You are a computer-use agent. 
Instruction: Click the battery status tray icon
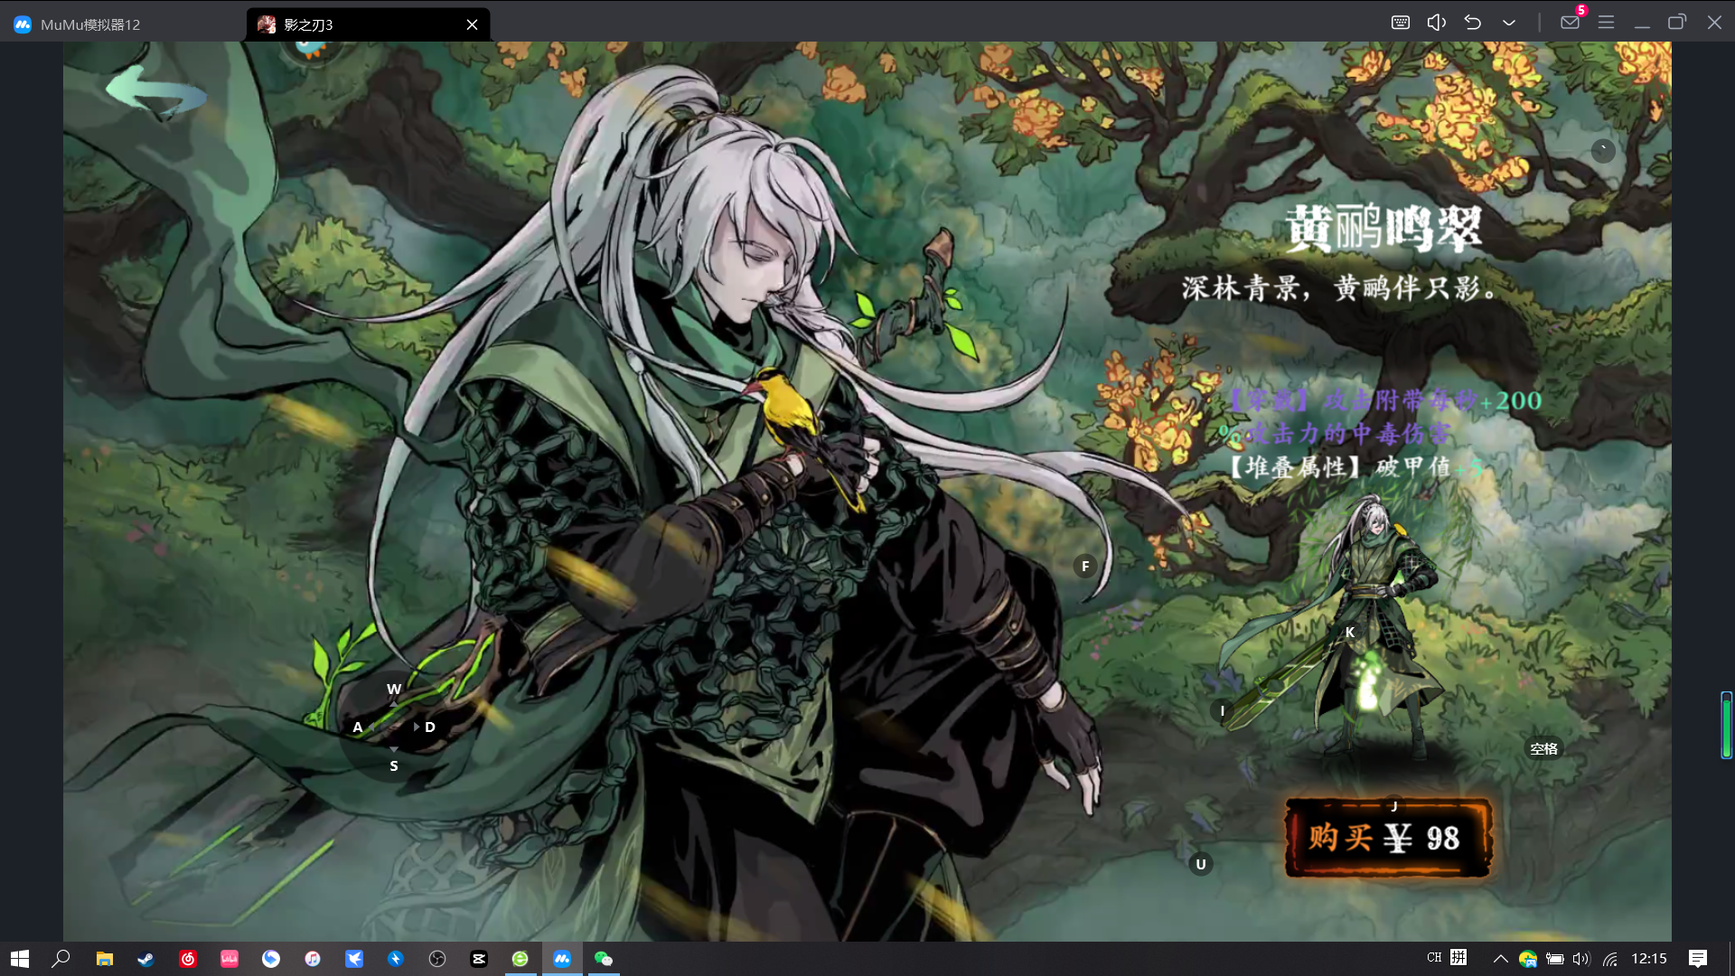[x=1555, y=959]
